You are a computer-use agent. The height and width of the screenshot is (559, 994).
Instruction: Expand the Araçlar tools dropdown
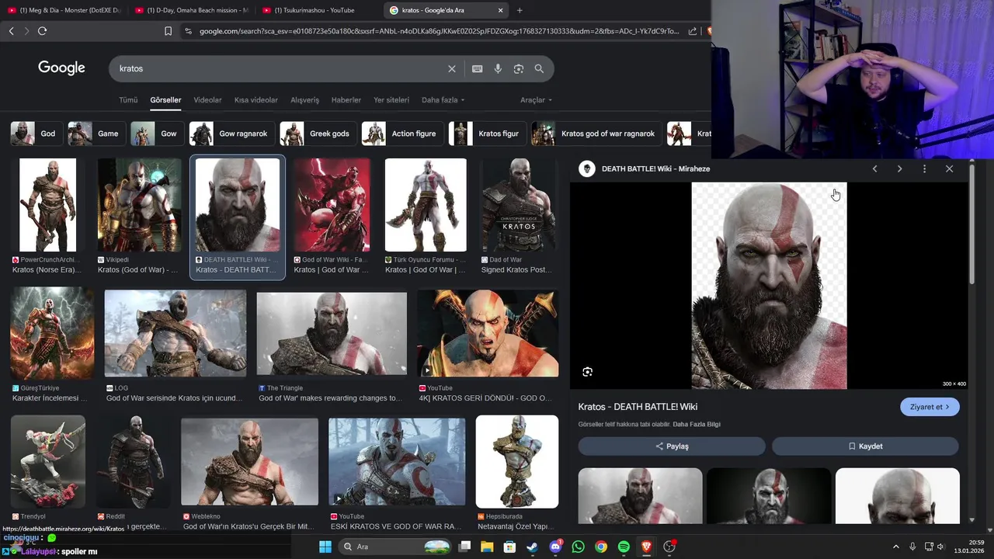point(536,100)
